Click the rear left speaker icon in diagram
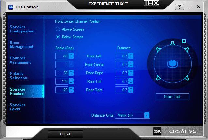The height and width of the screenshot is (140, 208). 158,77
